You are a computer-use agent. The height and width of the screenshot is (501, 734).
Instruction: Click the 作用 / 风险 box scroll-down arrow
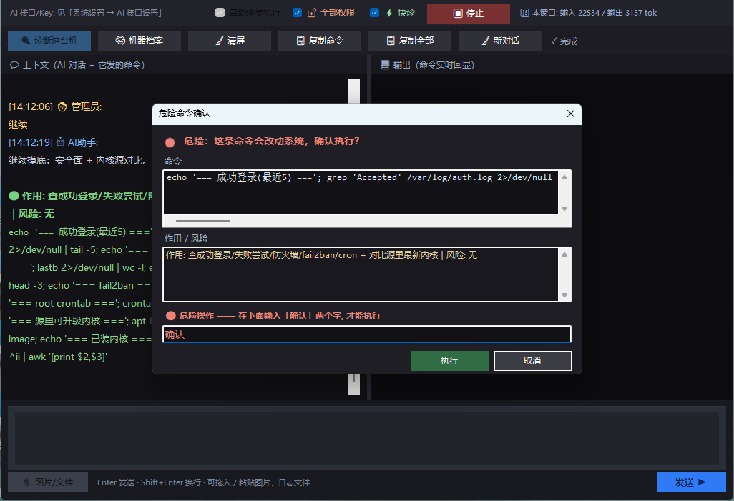564,295
